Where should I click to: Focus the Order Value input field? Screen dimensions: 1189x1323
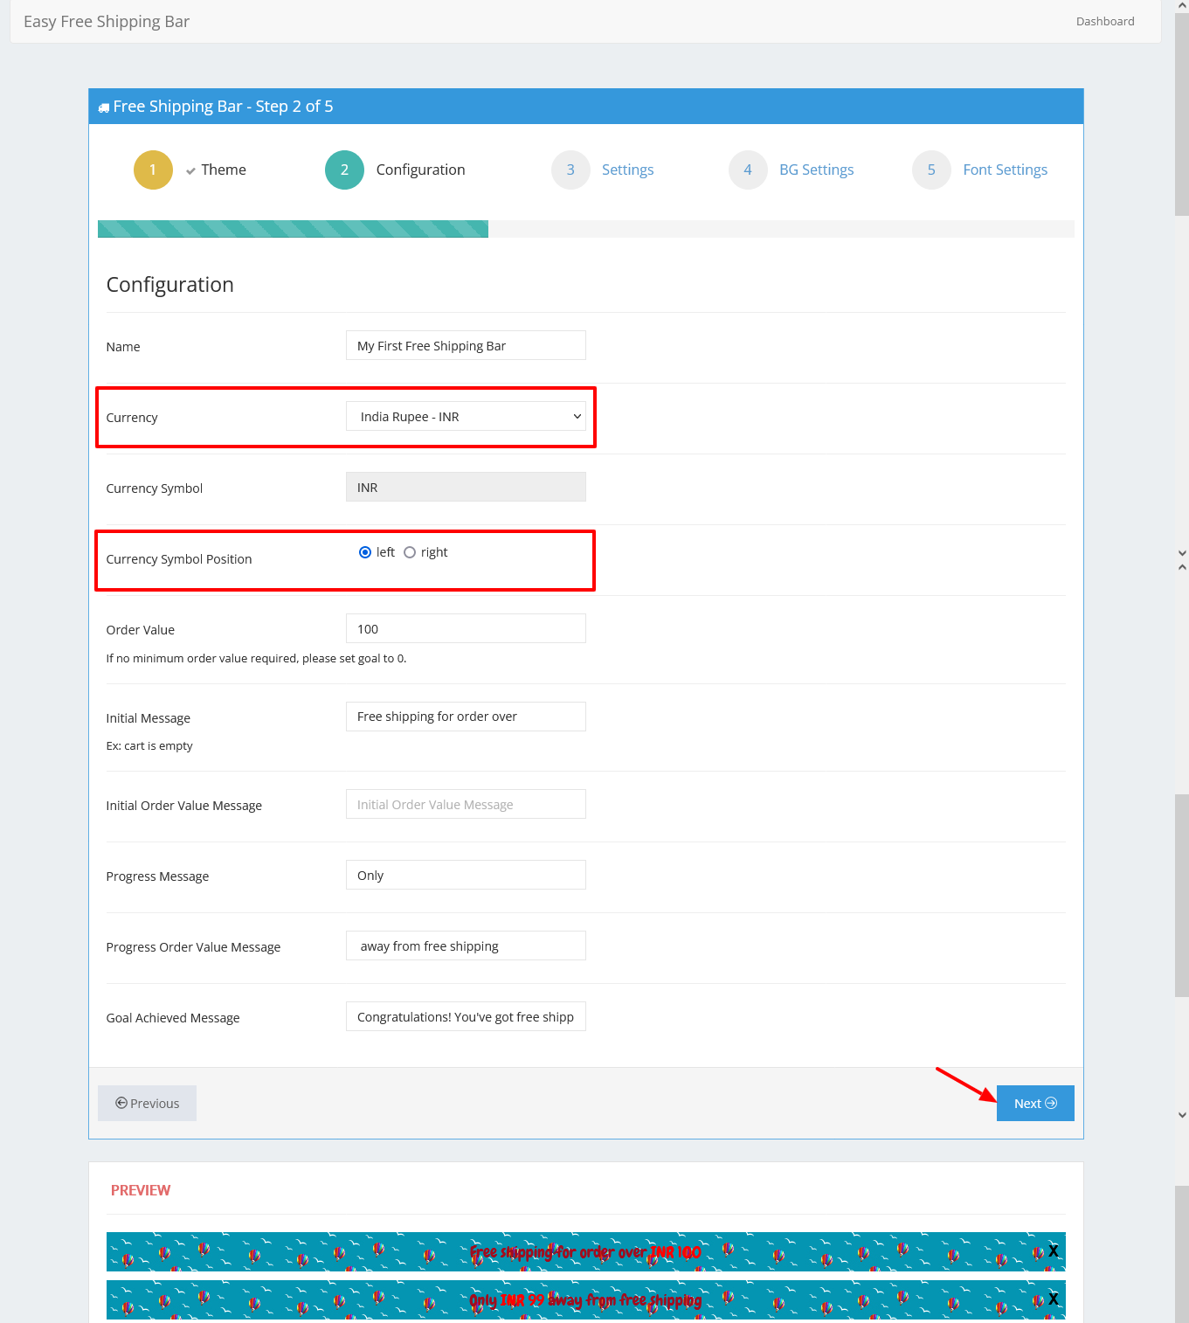(x=466, y=629)
